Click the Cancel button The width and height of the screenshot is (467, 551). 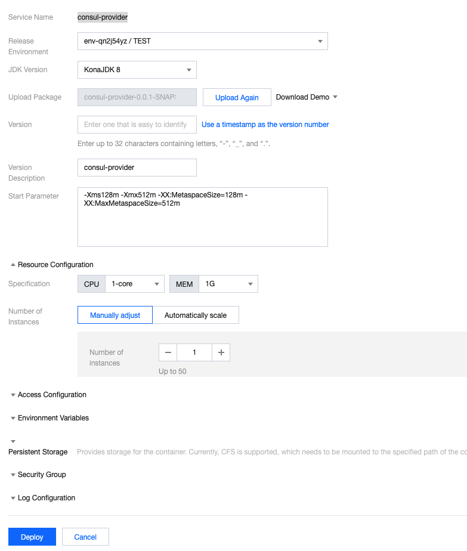[85, 537]
